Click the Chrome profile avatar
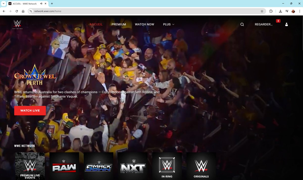 293,11
